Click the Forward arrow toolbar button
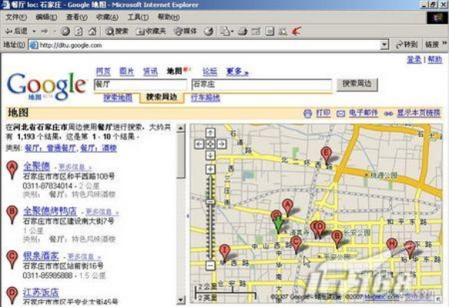The image size is (449, 307). pyautogui.click(x=45, y=31)
